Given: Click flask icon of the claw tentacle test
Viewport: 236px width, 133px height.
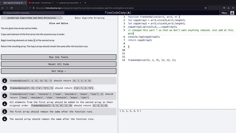Looking at the screenshot, I should click(5, 96).
